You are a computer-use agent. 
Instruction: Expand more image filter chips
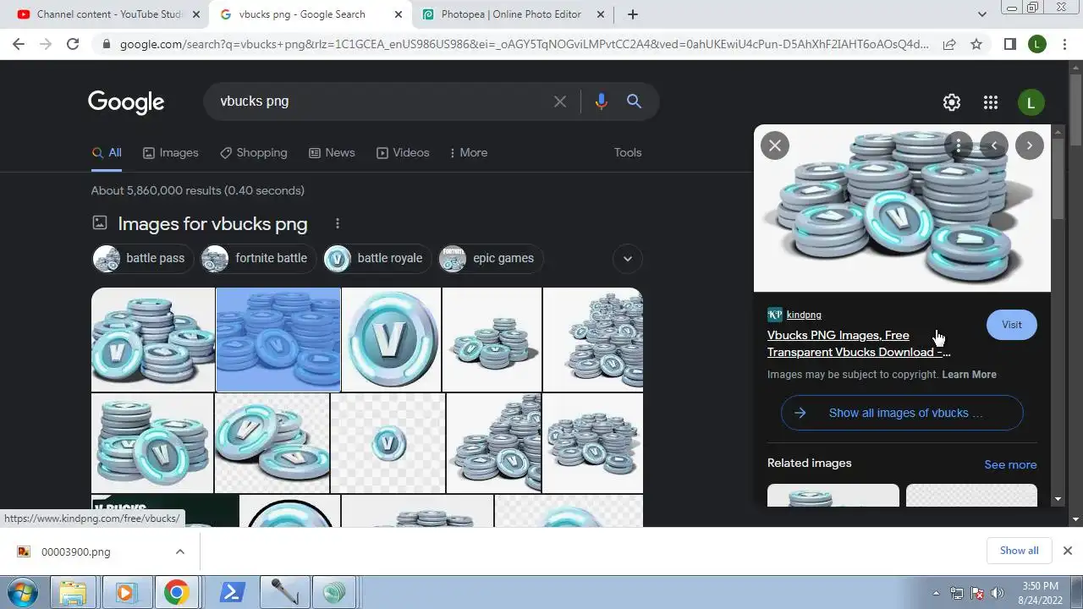pos(627,259)
